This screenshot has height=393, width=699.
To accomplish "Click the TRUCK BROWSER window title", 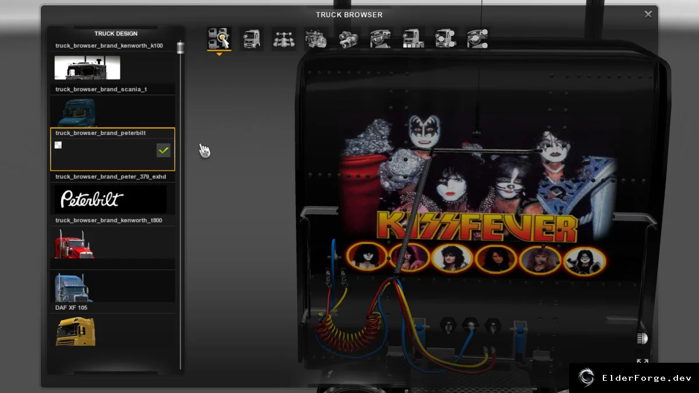I will coord(349,15).
